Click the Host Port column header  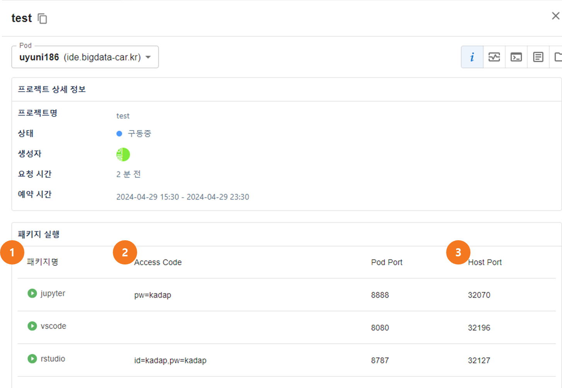tap(485, 263)
